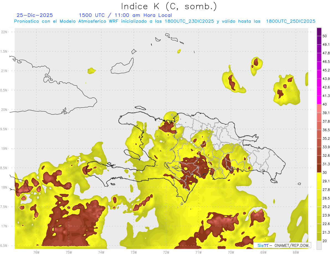Click the "30" color bar label
Screen dimensions: 332x256
coord(325,172)
